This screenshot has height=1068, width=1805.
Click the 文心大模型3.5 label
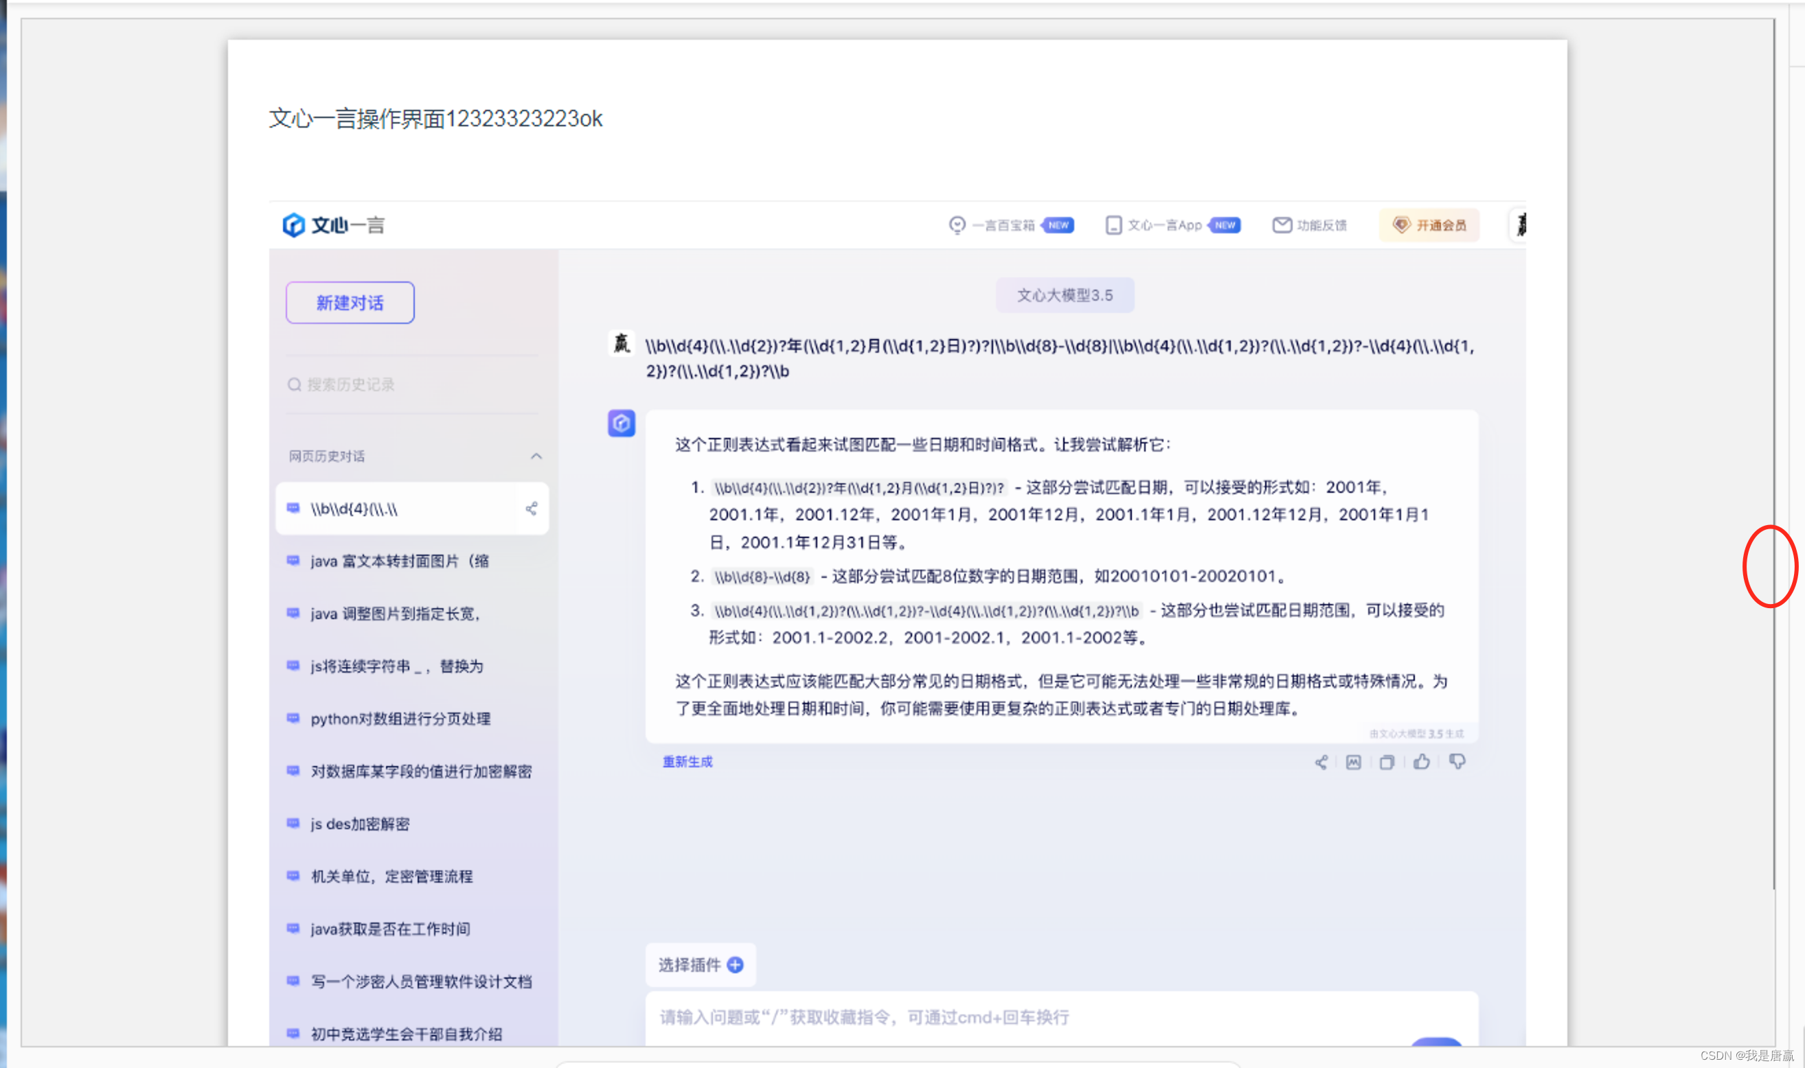pos(1065,295)
